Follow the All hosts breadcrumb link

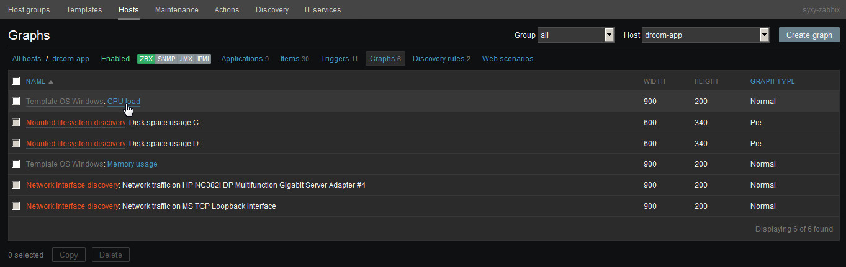tap(27, 59)
